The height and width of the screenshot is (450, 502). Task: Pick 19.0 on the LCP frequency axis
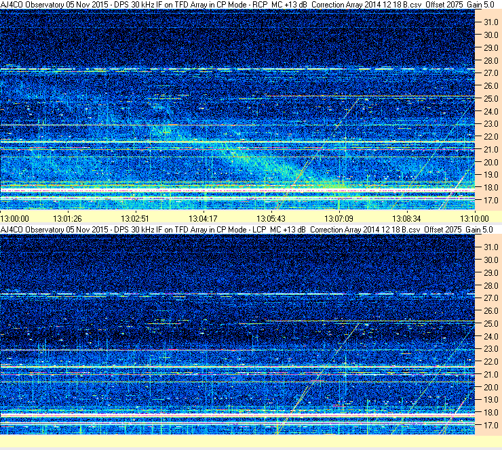tap(490, 400)
